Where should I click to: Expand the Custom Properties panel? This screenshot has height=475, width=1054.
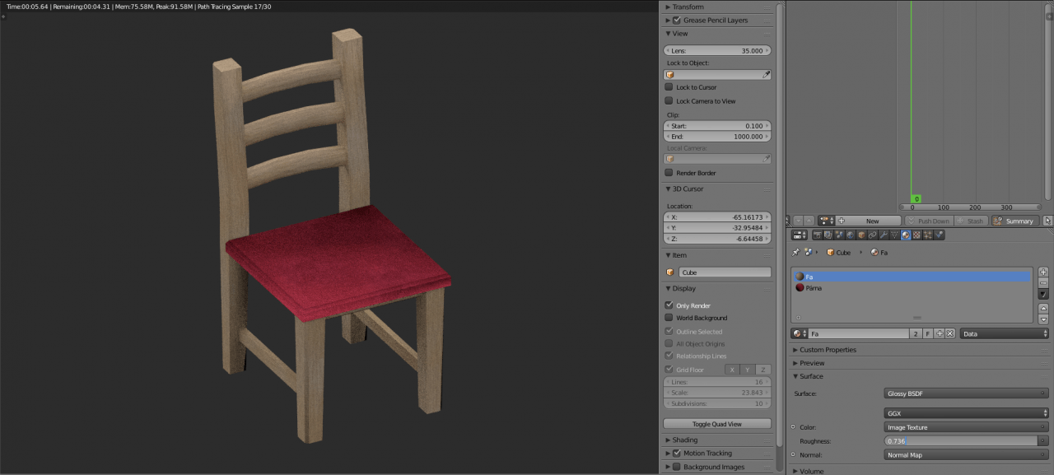click(x=828, y=350)
